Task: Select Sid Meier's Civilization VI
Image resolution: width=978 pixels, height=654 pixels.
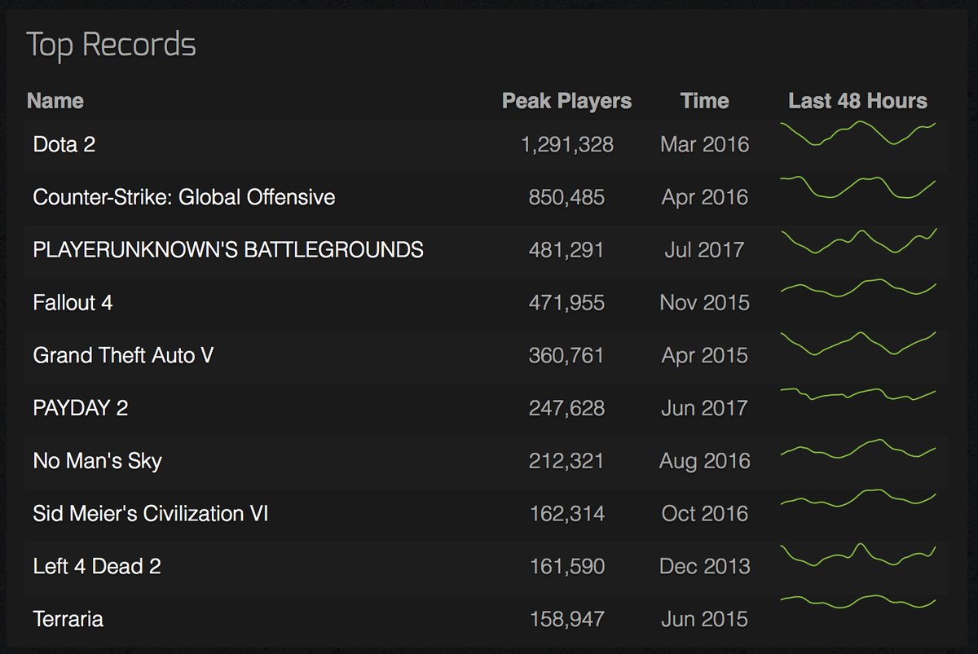Action: tap(151, 514)
